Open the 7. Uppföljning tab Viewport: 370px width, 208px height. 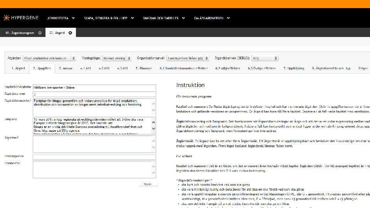294,69
